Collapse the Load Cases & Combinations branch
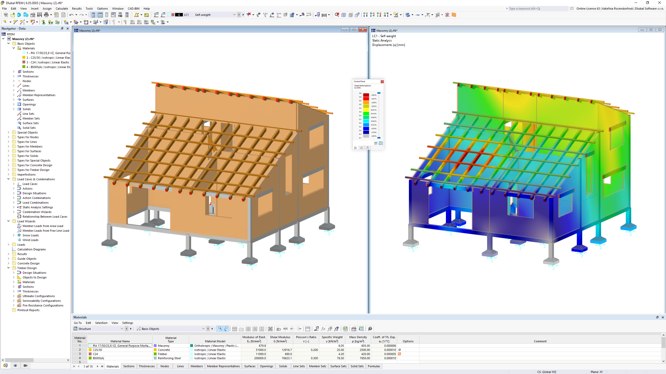Viewport: 666px width, 374px height. tap(9, 179)
